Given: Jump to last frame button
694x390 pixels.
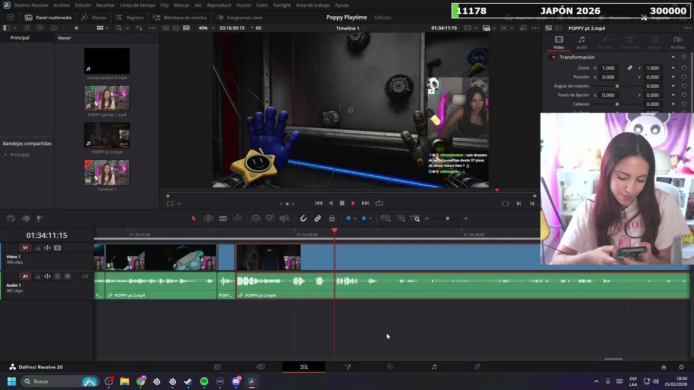Looking at the screenshot, I should (365, 203).
